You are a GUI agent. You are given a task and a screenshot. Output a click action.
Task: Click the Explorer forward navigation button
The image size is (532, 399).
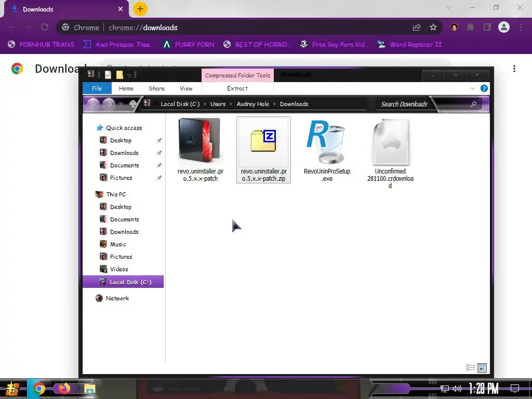point(109,104)
